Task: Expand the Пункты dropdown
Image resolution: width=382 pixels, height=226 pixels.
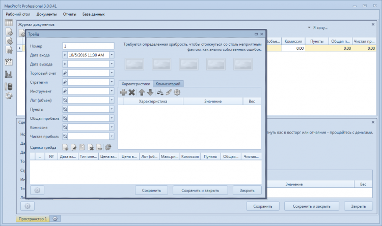Action: [112, 109]
